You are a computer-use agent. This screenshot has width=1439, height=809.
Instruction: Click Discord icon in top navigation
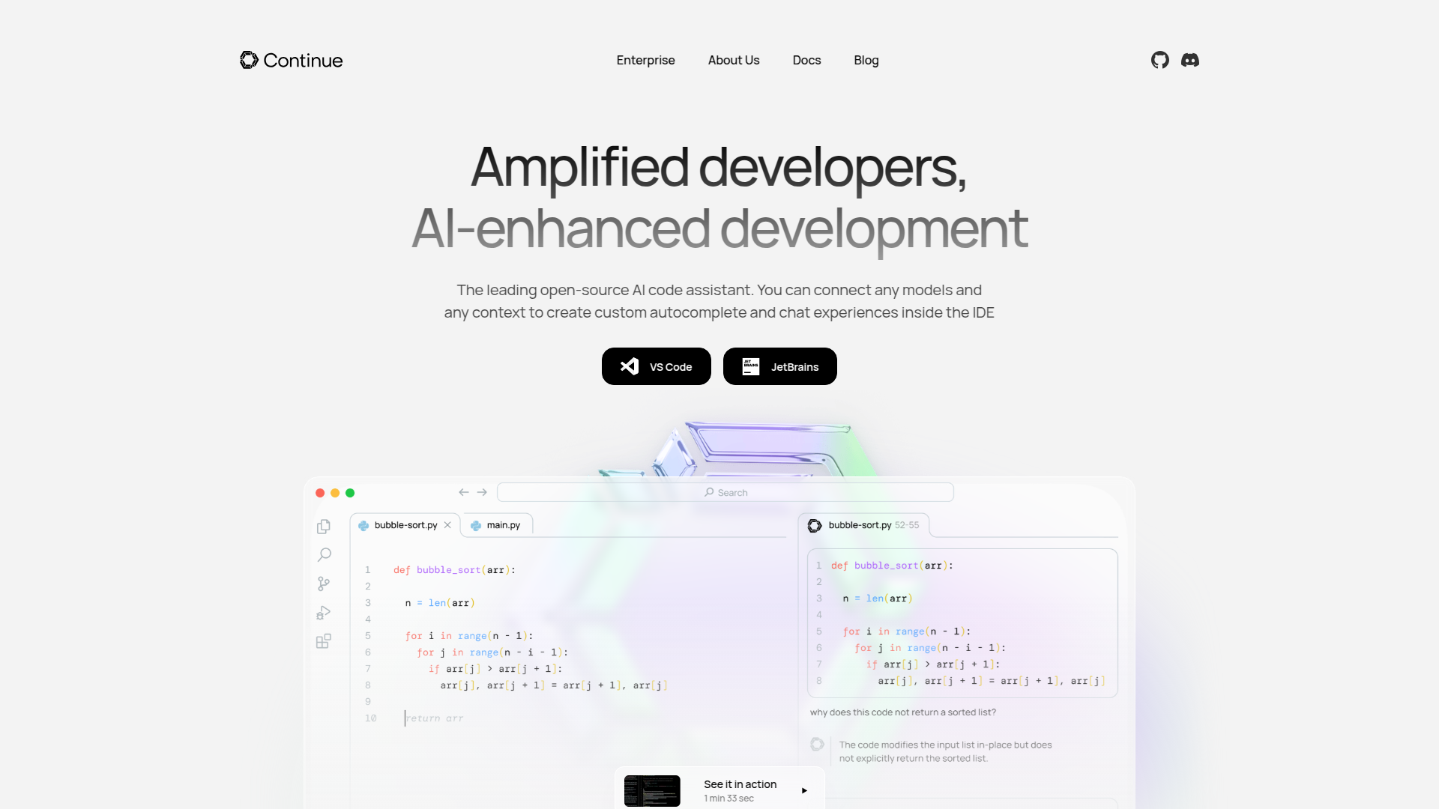(x=1190, y=59)
